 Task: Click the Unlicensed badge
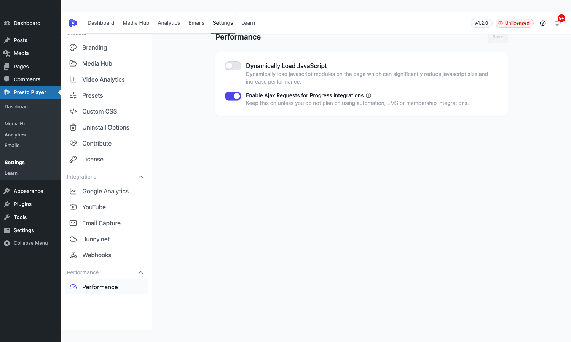tap(515, 23)
